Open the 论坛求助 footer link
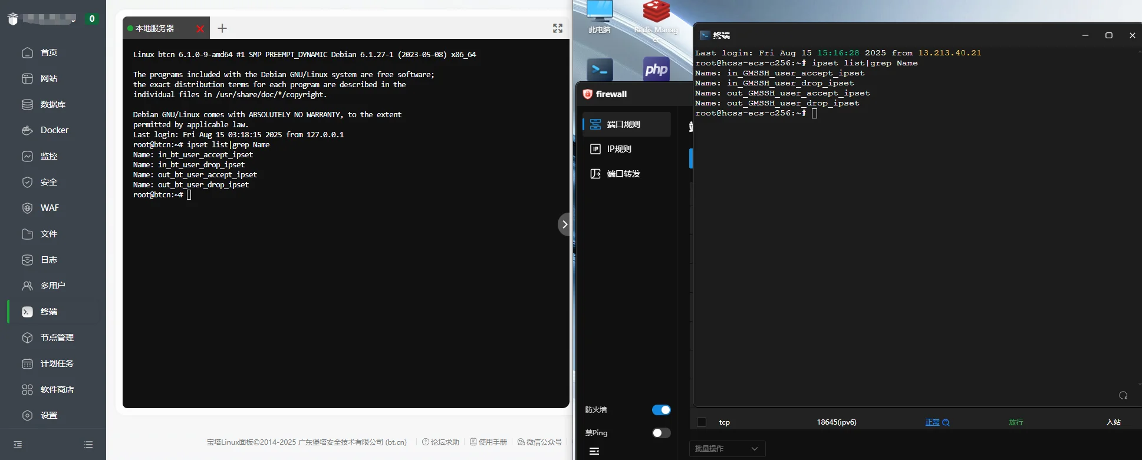1142x460 pixels. point(440,442)
